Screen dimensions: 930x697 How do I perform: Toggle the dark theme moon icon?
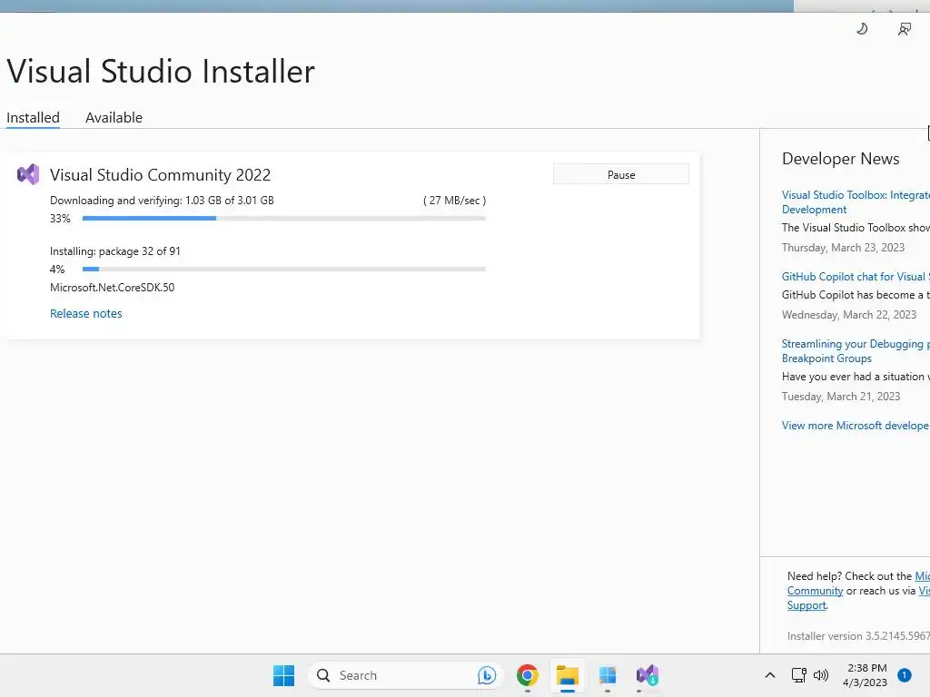click(x=862, y=28)
